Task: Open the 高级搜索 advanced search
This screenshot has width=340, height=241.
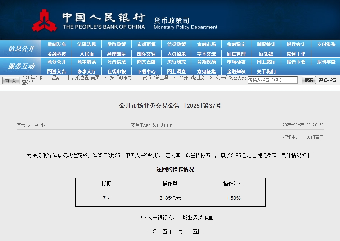Action: click(328, 80)
